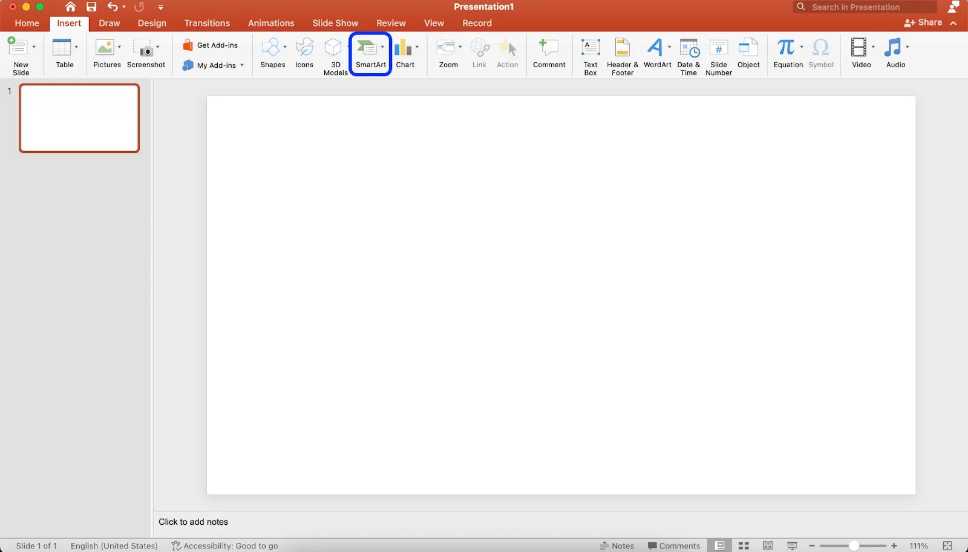Open the Get Add-ins store
The height and width of the screenshot is (552, 968).
[211, 45]
